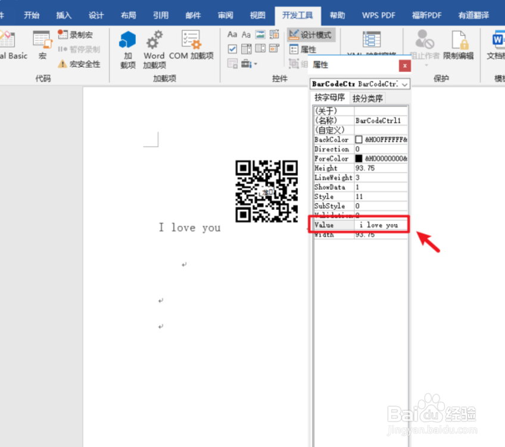The image size is (505, 447).
Task: Insert plain text content control (second Aa)
Action: coord(246,34)
